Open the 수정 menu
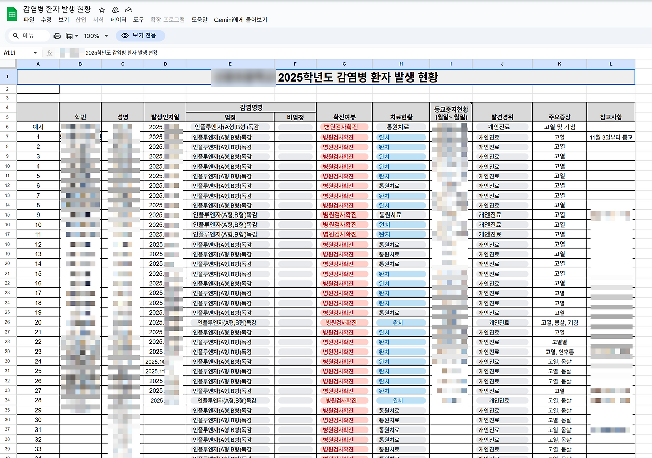This screenshot has height=458, width=652. pos(46,20)
